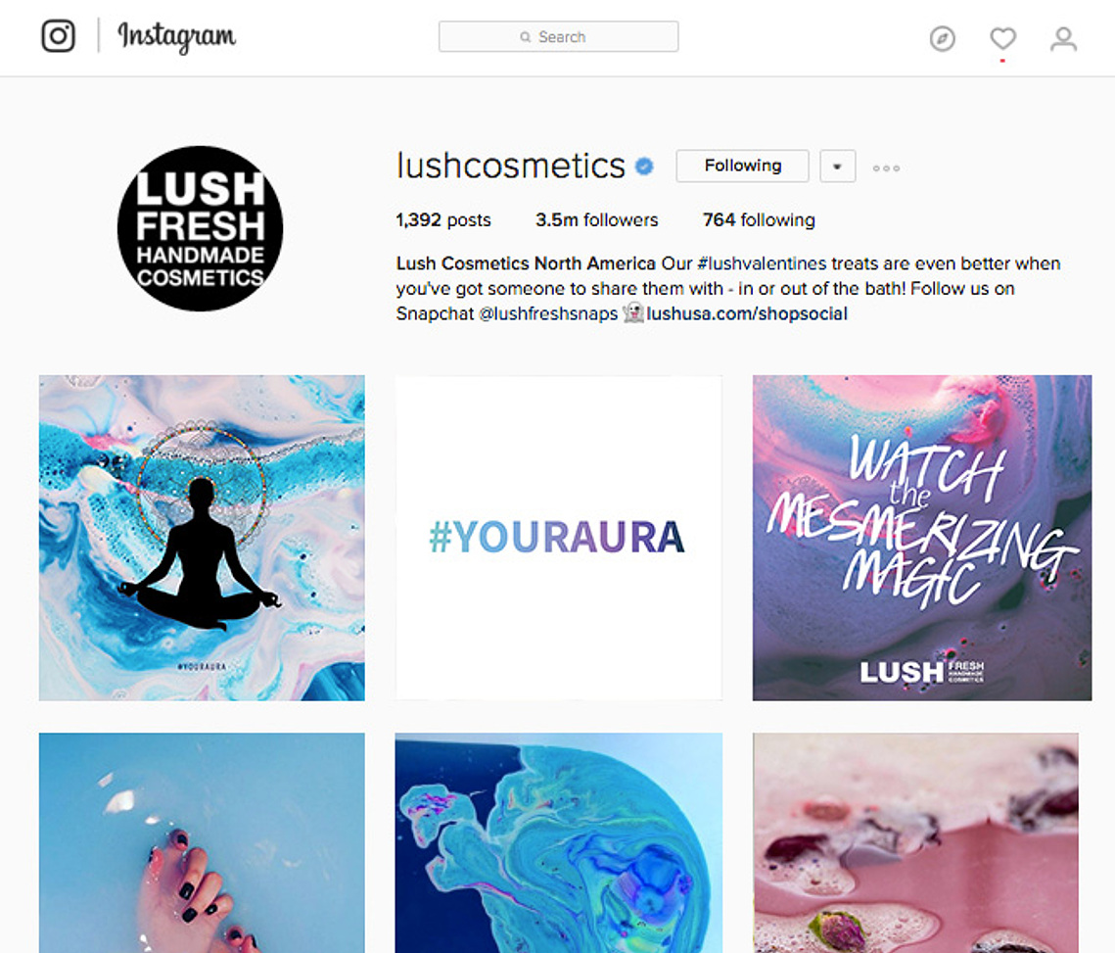Click the Instagram wordmark logo
The height and width of the screenshot is (953, 1115).
(176, 36)
